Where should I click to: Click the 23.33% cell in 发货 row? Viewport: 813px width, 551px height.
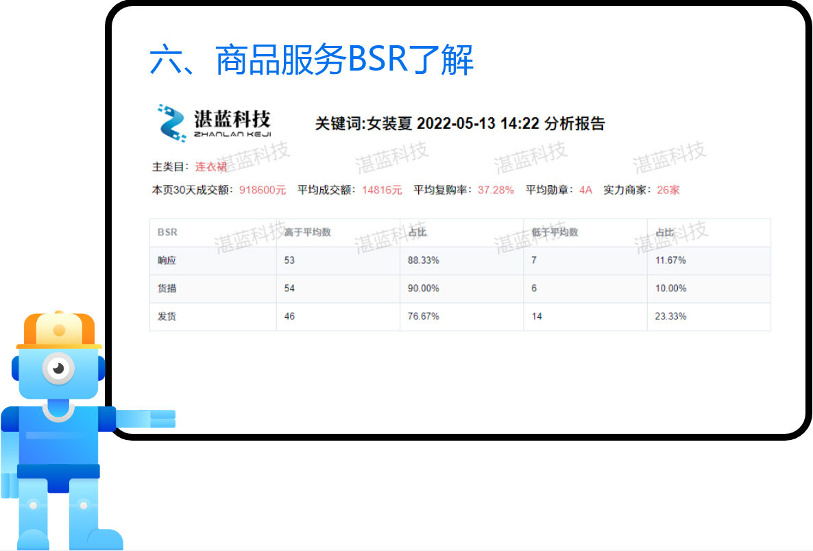[670, 317]
